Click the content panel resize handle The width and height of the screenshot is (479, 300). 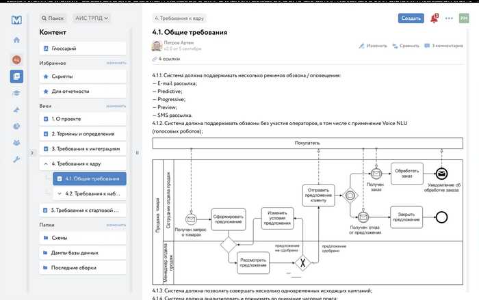[x=137, y=152]
